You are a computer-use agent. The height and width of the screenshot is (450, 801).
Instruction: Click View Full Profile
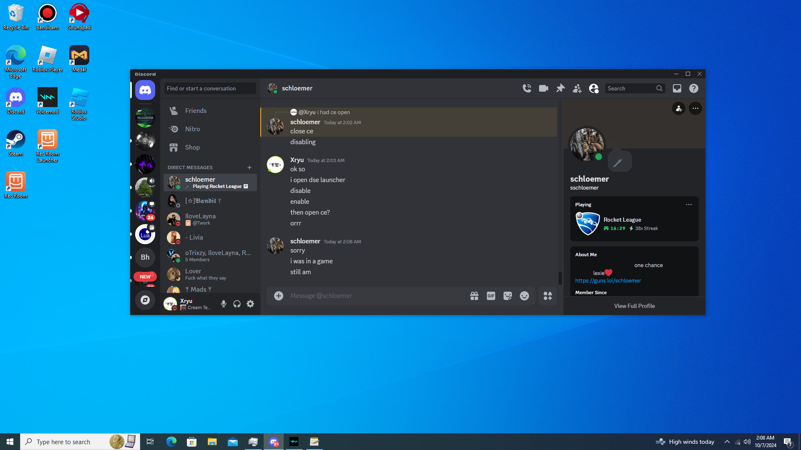[634, 306]
